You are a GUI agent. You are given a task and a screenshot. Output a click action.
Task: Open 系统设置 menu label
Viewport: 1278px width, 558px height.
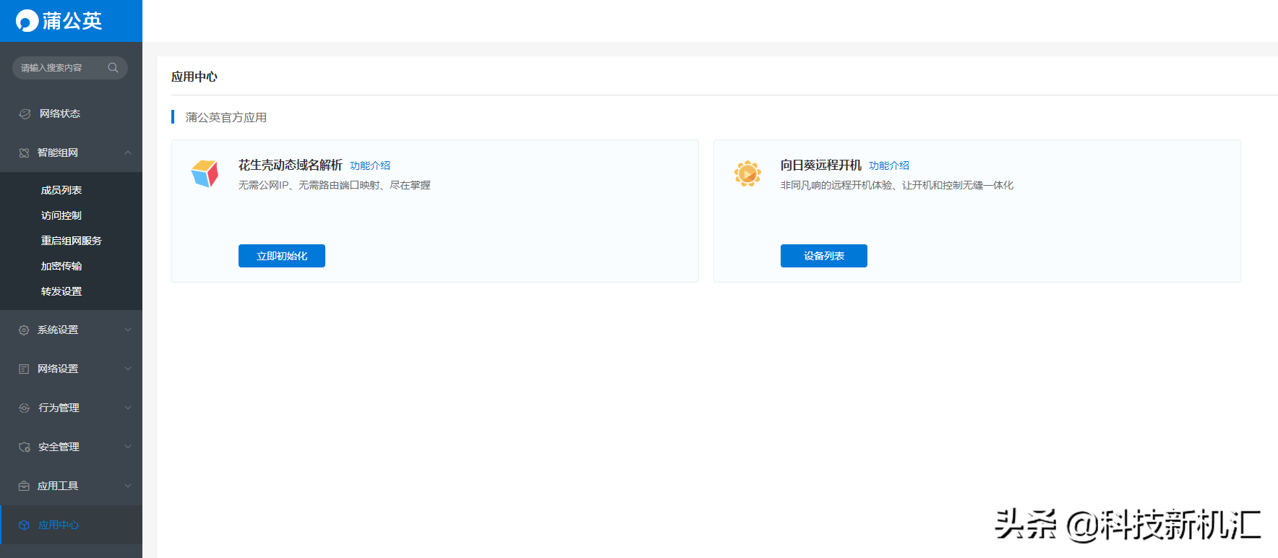pos(58,330)
